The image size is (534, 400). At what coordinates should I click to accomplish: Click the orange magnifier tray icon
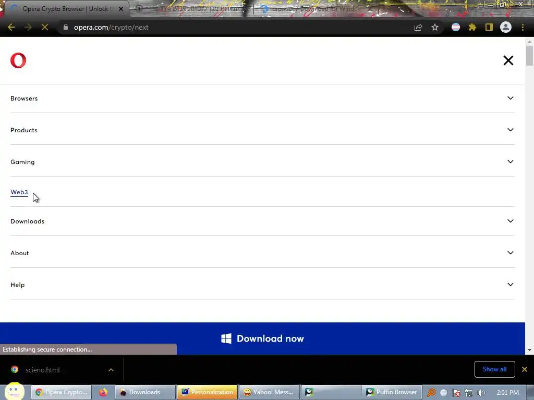click(431, 393)
